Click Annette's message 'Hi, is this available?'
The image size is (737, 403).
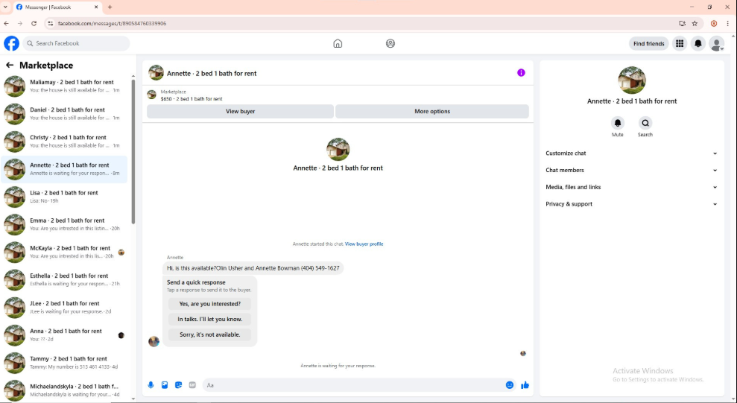tap(253, 268)
